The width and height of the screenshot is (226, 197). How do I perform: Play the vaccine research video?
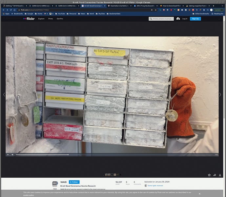[8, 154]
